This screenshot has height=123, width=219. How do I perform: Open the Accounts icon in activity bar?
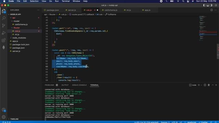click(x=4, y=110)
